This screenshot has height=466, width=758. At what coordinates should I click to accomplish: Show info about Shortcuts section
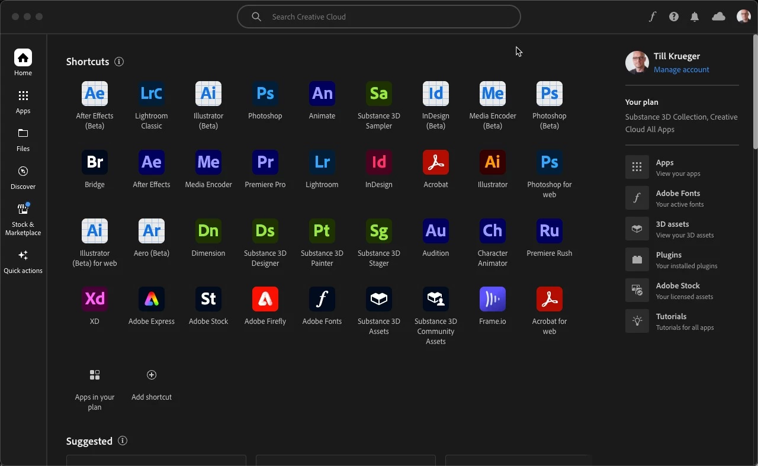[x=119, y=62]
